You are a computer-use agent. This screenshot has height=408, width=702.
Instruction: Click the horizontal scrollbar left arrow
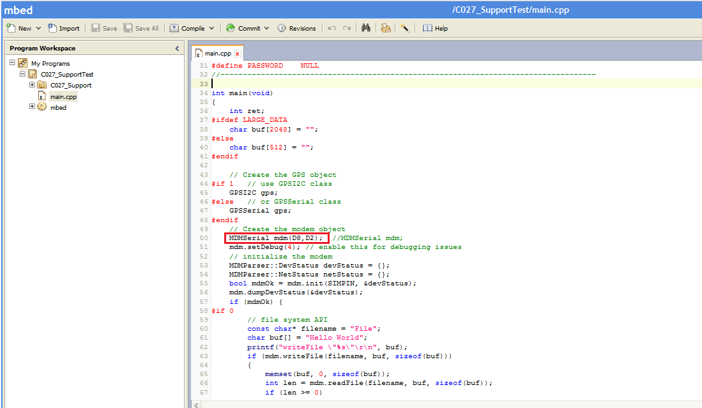[197, 404]
